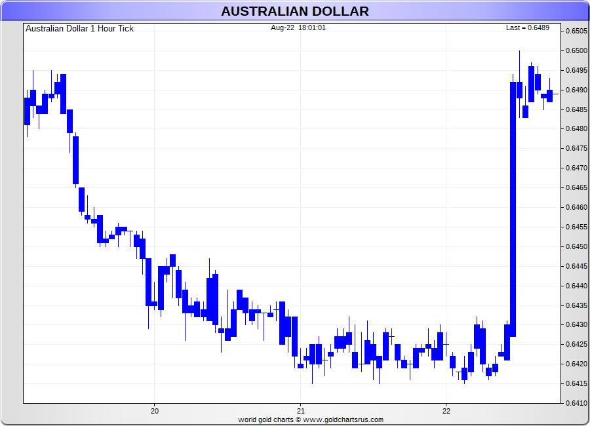Click the 0.6435 price axis label
Image resolution: width=590 pixels, height=426 pixels.
pyautogui.click(x=576, y=305)
